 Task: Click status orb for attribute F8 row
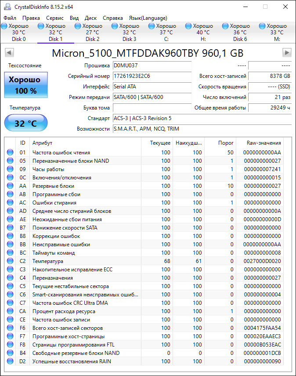[10, 344]
